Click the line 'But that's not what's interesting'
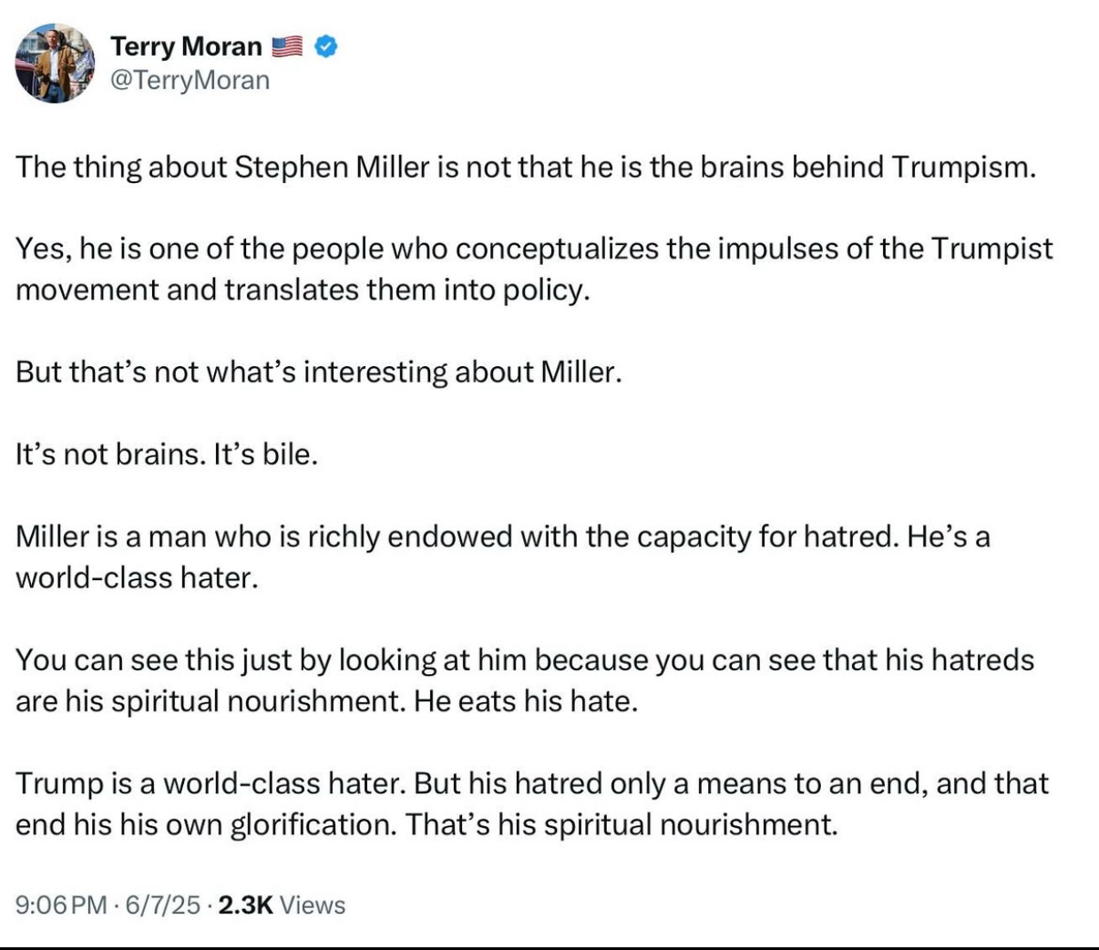The height and width of the screenshot is (950, 1099). tap(318, 373)
